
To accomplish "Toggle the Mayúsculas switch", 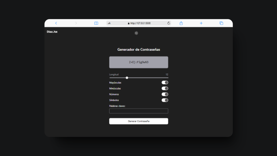I will tap(165, 82).
